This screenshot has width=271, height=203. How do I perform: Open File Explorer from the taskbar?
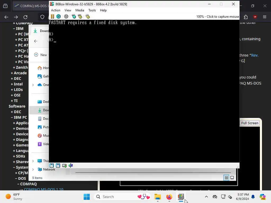point(158,197)
